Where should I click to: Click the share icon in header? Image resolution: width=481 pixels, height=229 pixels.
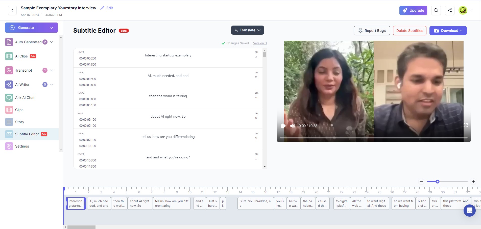click(x=450, y=10)
